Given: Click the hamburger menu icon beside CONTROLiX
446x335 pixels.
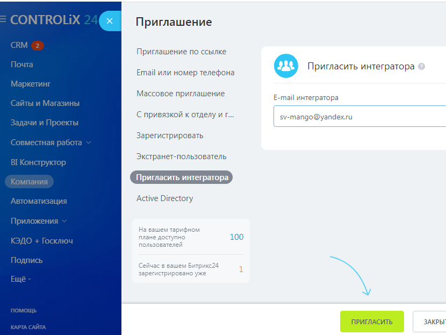Looking at the screenshot, I should pyautogui.click(x=3, y=19).
